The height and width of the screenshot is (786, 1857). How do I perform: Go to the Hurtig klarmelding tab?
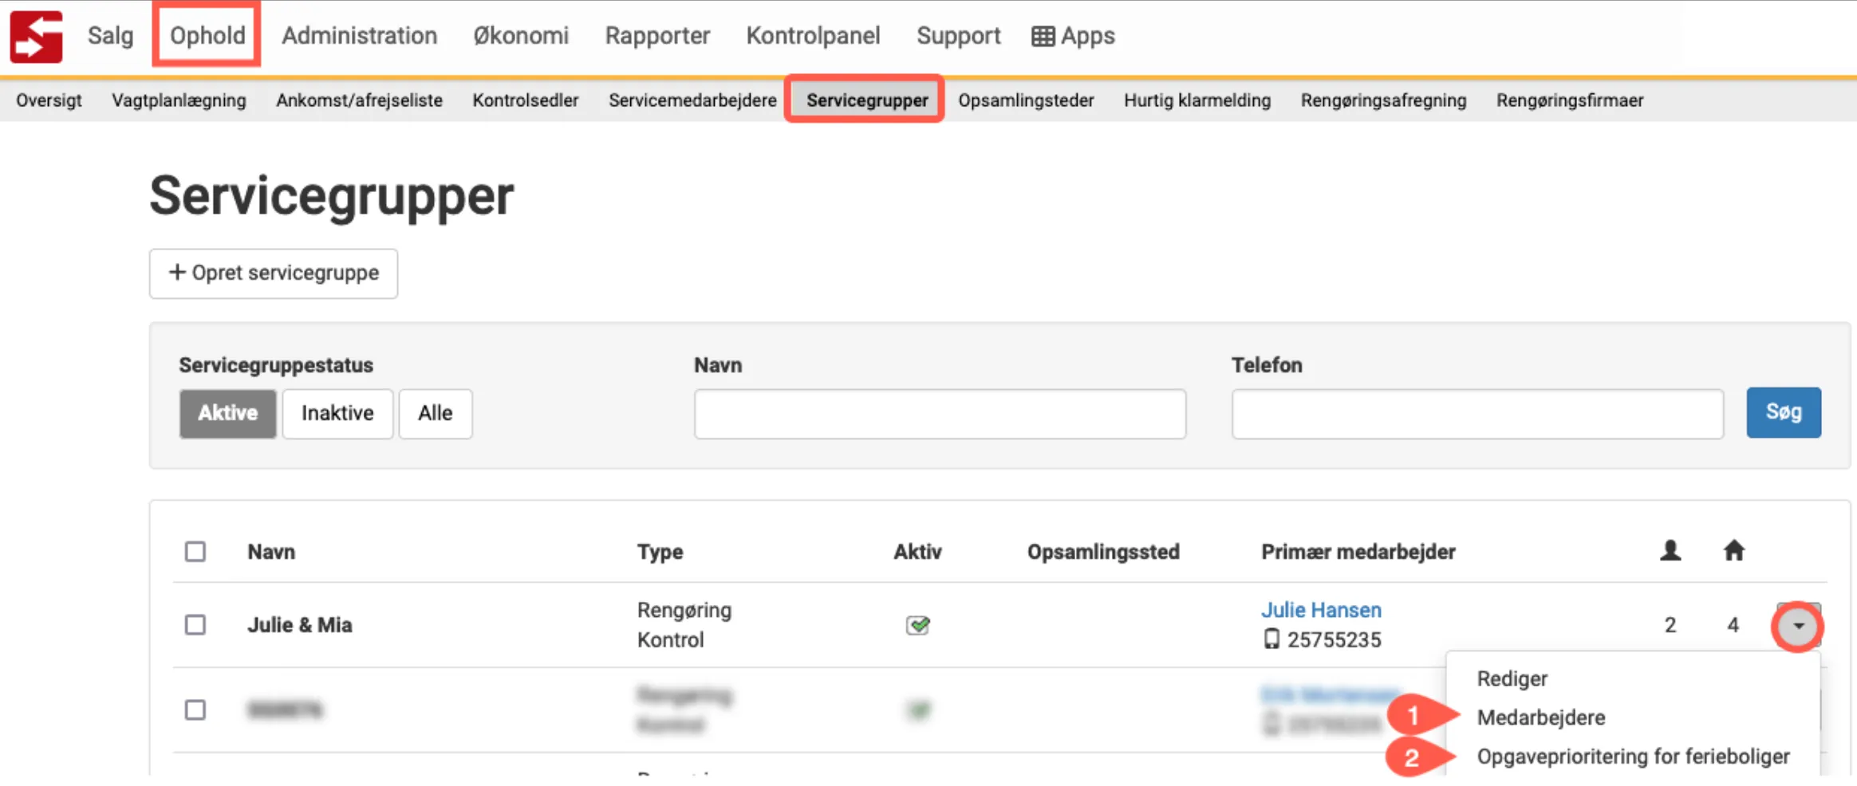click(x=1197, y=100)
